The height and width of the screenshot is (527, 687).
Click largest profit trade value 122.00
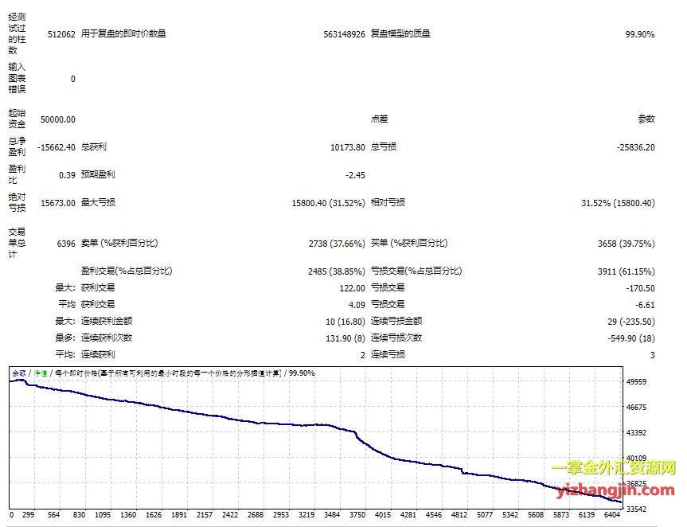click(x=353, y=288)
